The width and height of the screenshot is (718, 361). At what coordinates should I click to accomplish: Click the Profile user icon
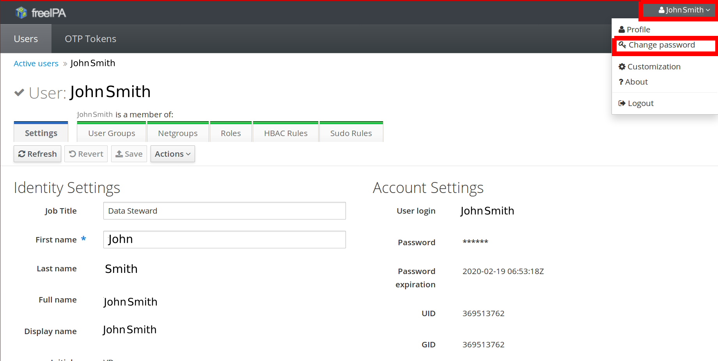622,30
